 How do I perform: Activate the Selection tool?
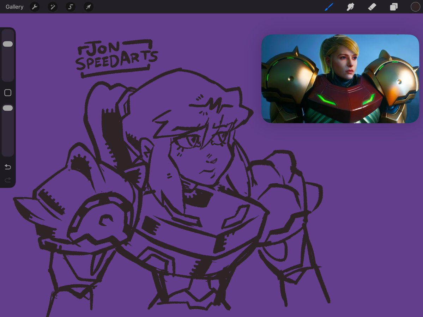[x=71, y=7]
